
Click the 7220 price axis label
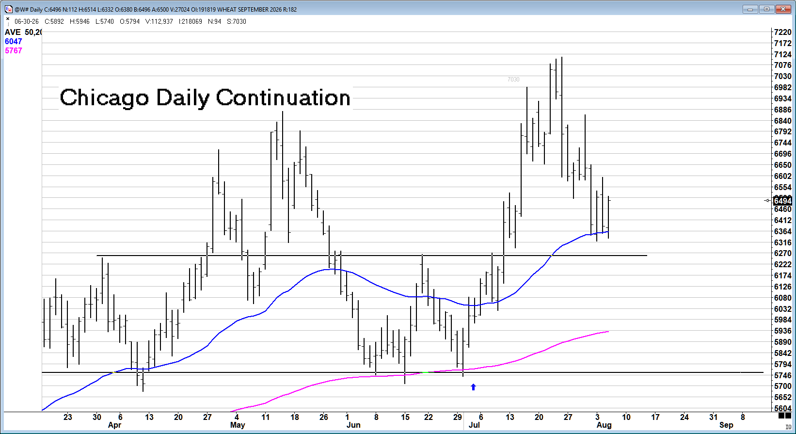pyautogui.click(x=782, y=32)
